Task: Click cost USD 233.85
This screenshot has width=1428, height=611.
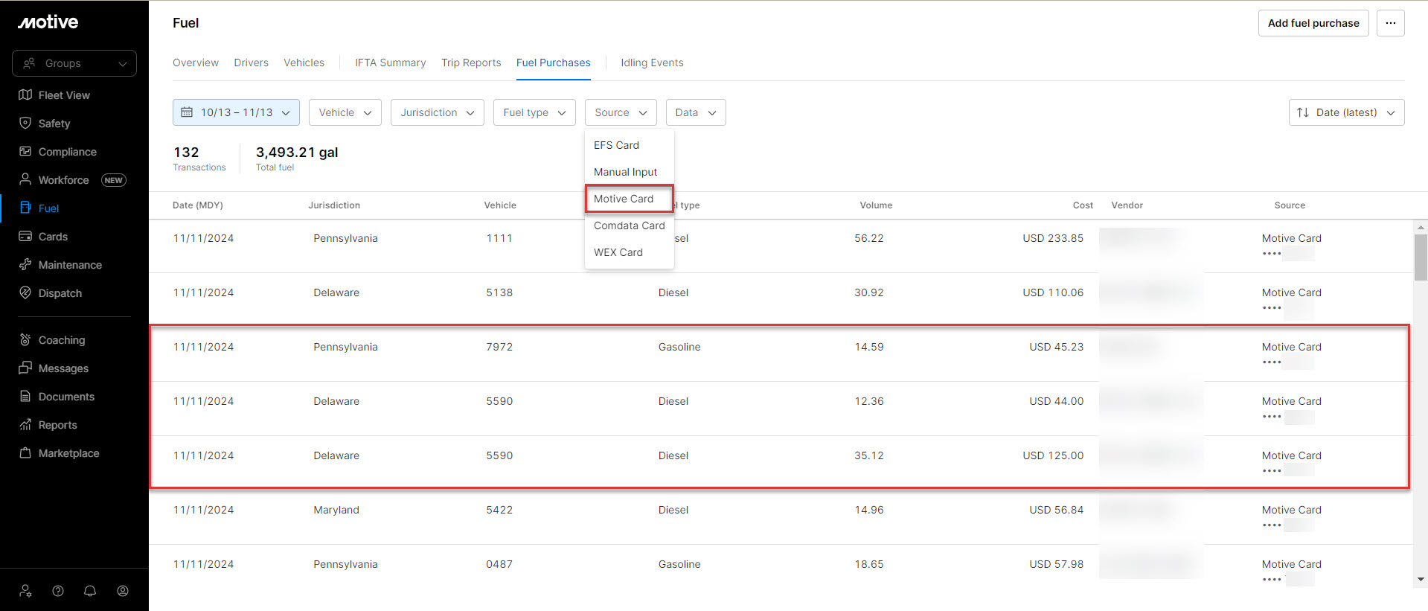Action: pyautogui.click(x=1053, y=238)
